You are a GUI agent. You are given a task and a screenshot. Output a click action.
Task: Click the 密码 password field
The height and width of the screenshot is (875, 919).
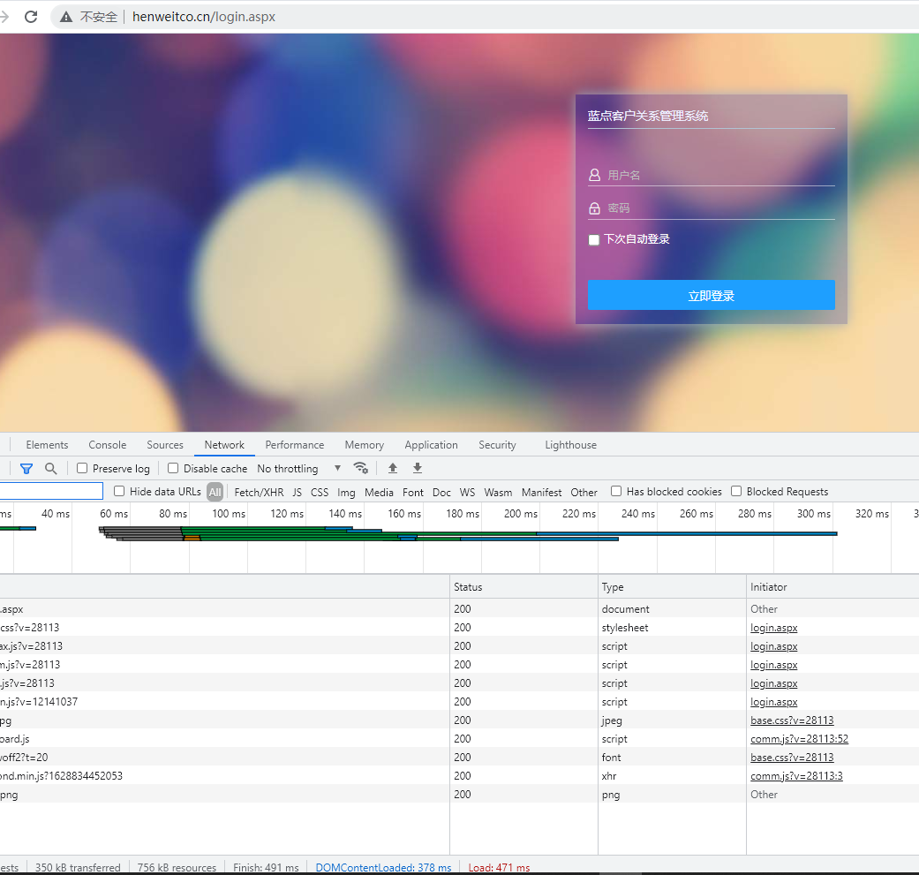pyautogui.click(x=719, y=208)
